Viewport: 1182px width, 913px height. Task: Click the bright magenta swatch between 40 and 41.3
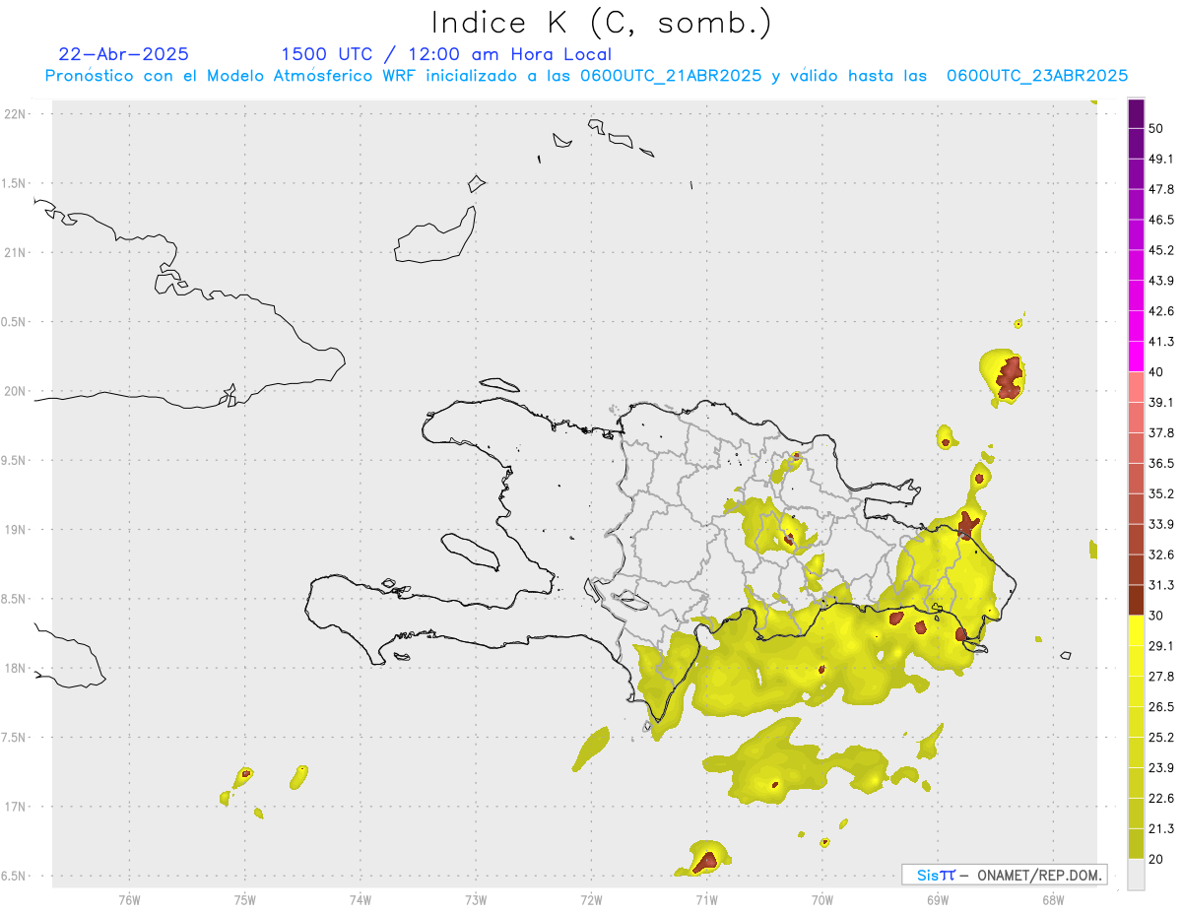[x=1136, y=357]
